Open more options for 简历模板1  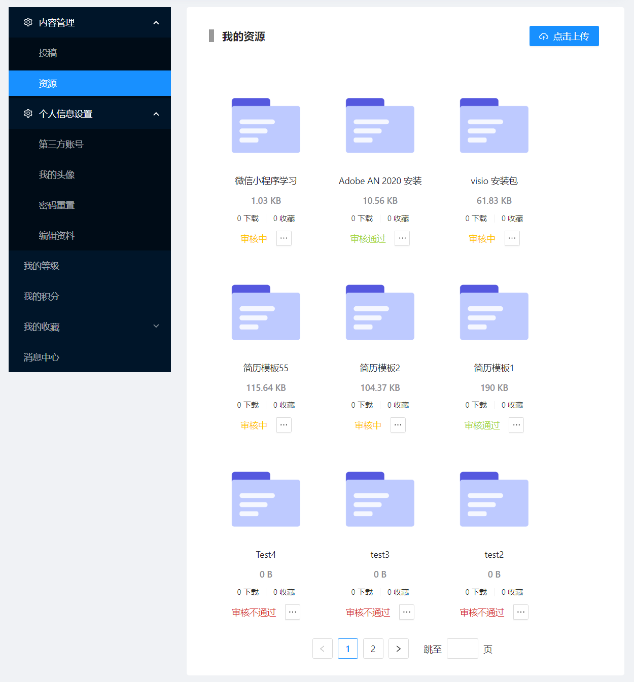[516, 425]
